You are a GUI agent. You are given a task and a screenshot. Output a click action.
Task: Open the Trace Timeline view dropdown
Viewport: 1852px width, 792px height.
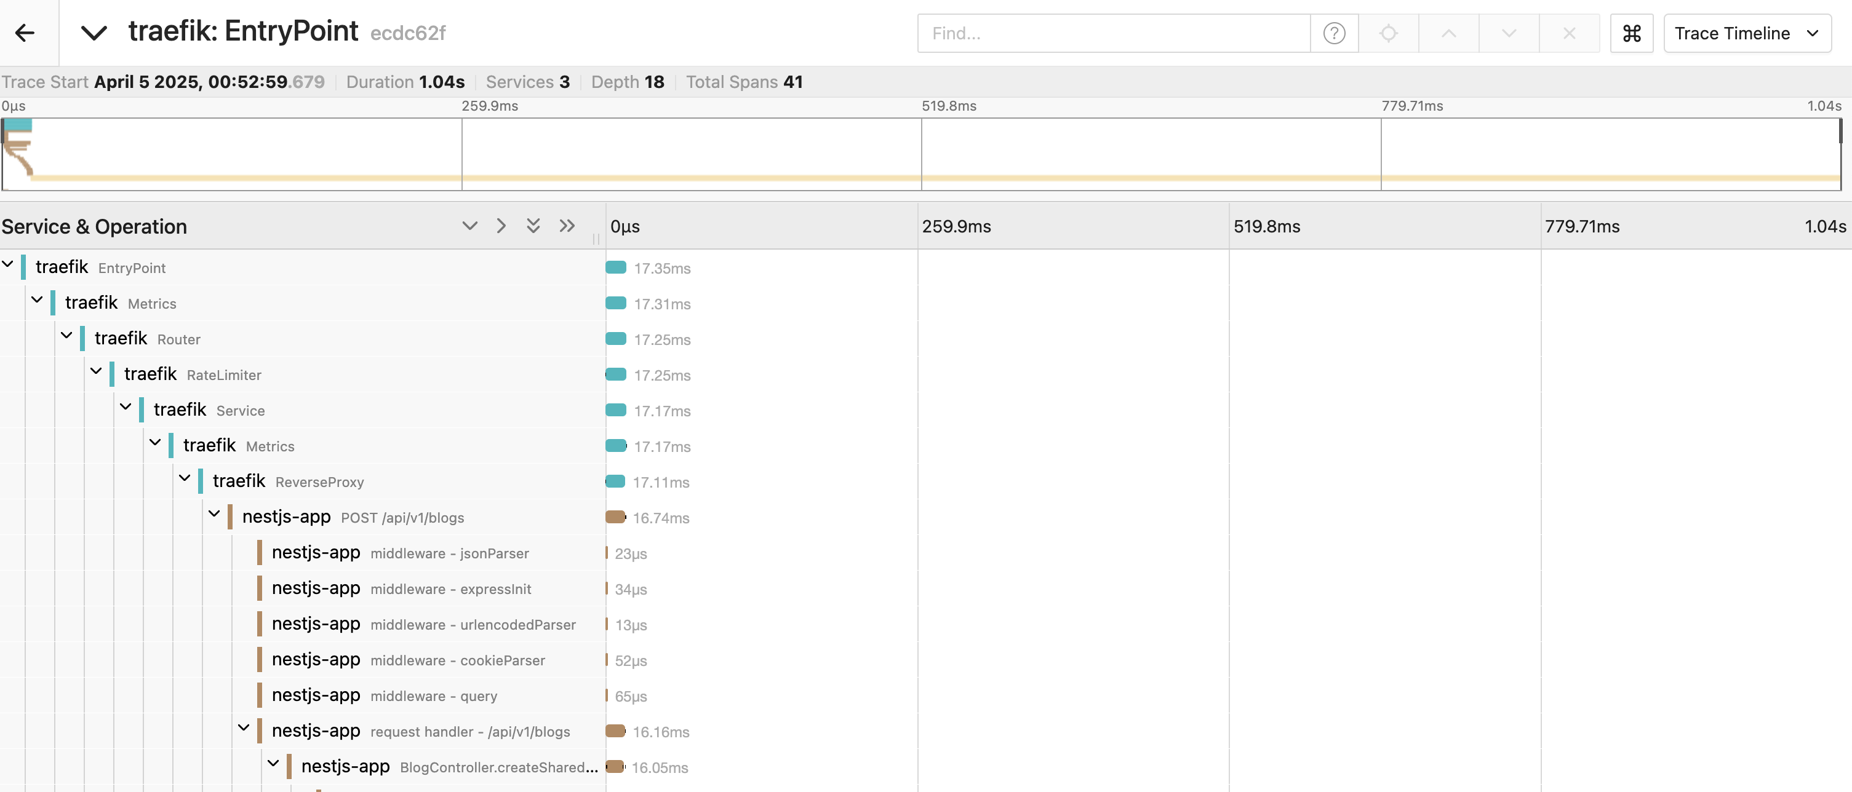coord(1746,33)
